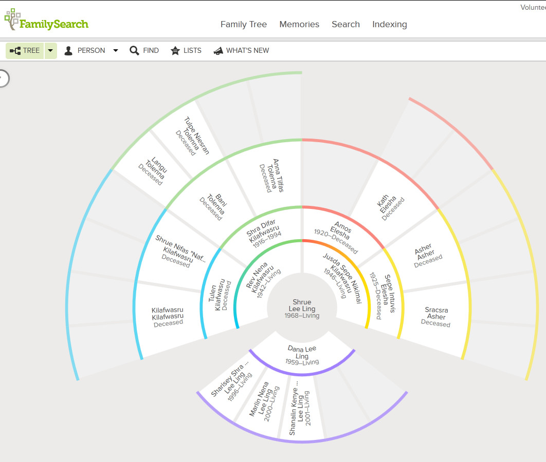The image size is (546, 462).
Task: Open the Search menu
Action: [x=346, y=24]
